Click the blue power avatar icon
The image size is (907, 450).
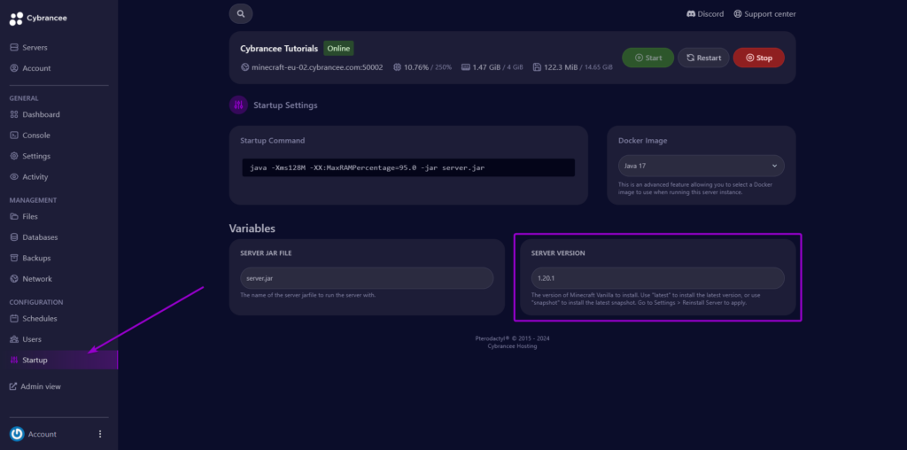tap(17, 434)
